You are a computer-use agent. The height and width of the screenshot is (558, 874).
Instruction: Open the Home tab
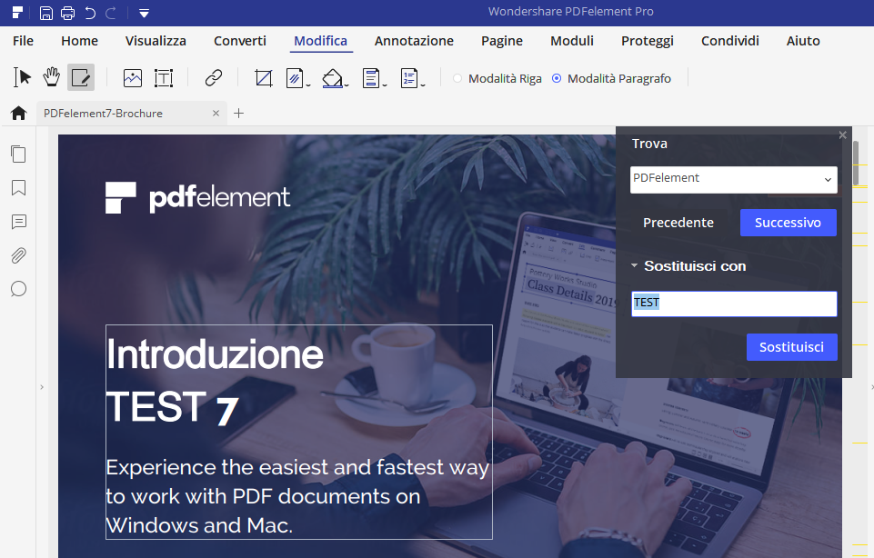pos(80,41)
